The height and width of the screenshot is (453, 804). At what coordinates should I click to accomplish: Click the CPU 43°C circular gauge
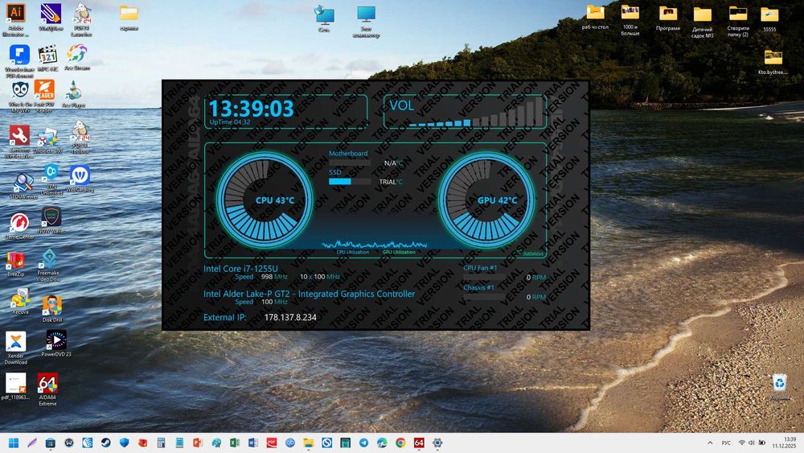(x=265, y=200)
